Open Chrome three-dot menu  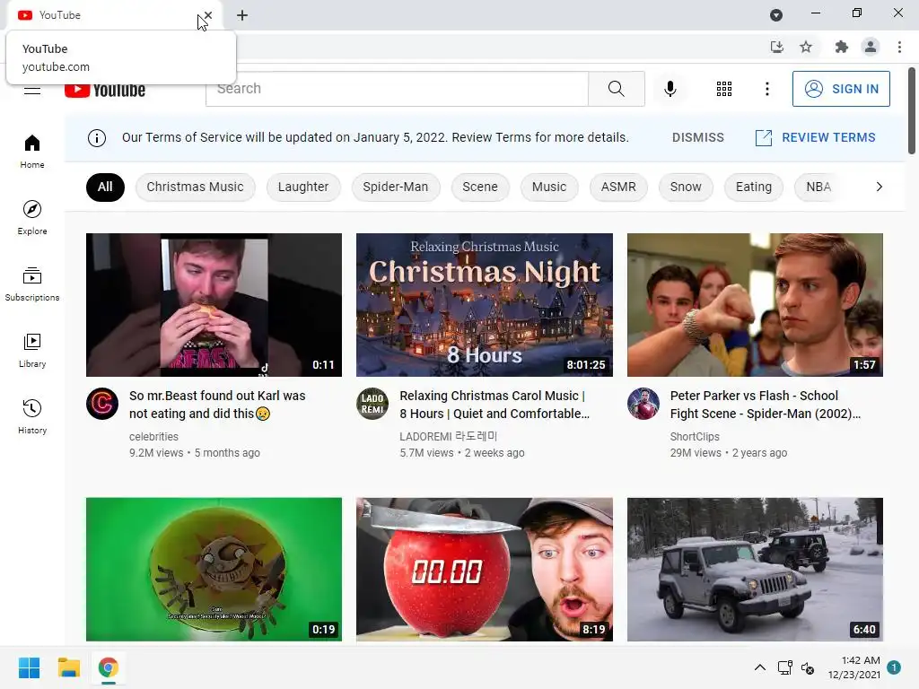pyautogui.click(x=899, y=47)
